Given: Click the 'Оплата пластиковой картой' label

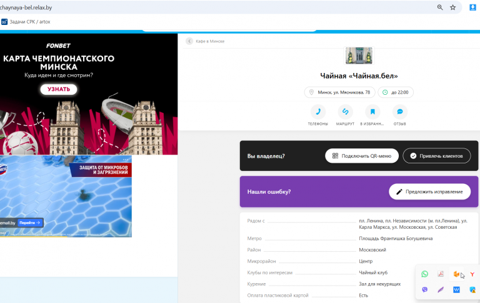Looking at the screenshot, I should coord(277,296).
